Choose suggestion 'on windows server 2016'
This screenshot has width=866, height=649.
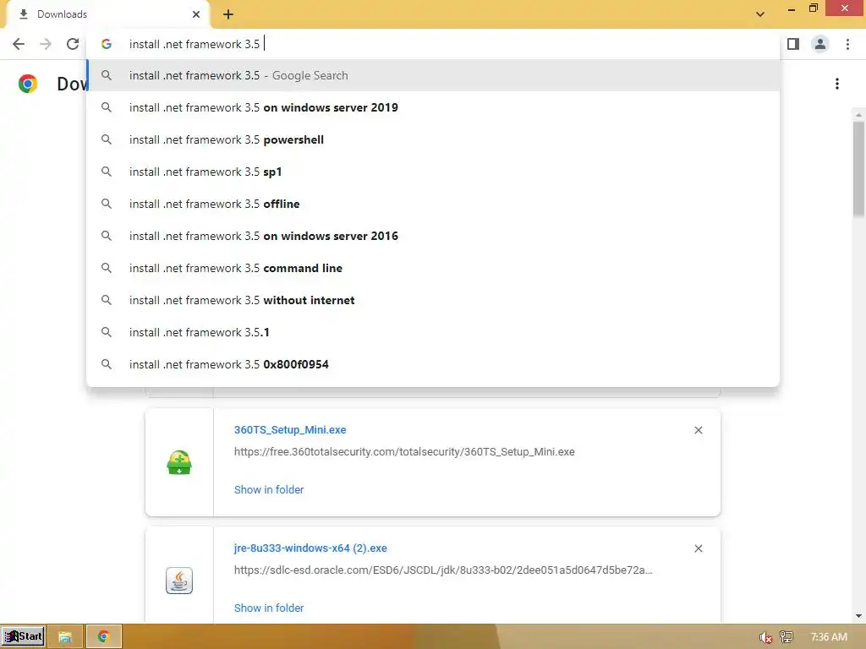point(433,236)
